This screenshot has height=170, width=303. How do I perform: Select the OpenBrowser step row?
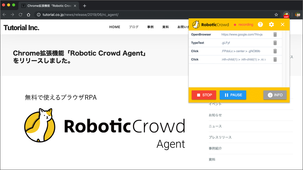(235, 34)
